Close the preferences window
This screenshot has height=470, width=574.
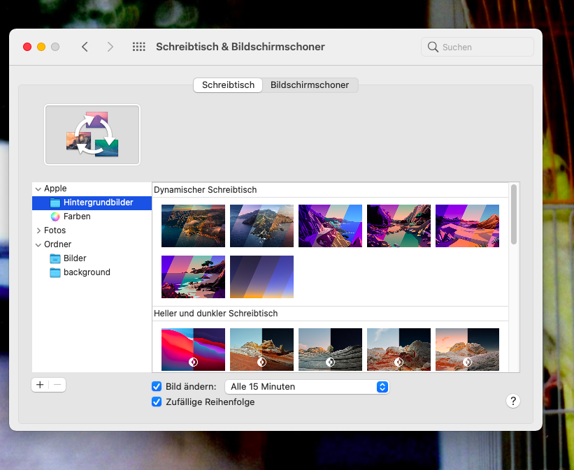point(27,47)
